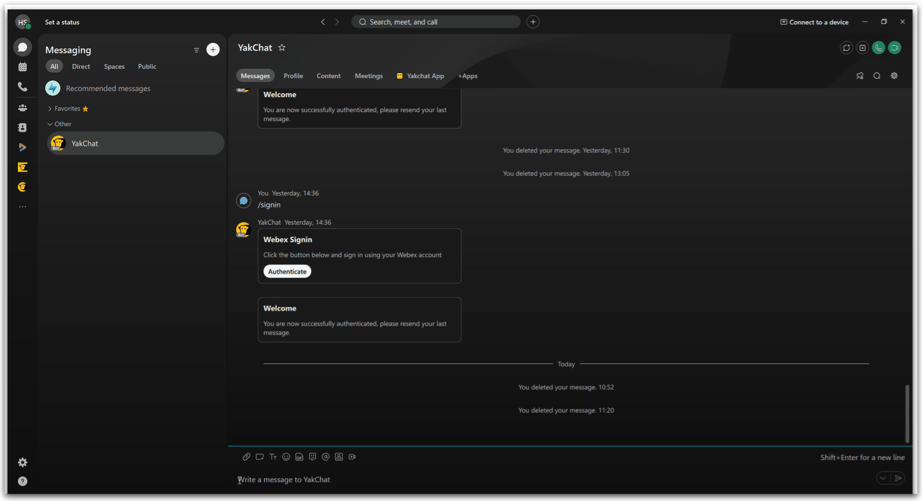
Task: Start a video call with the green camera button
Action: (894, 48)
